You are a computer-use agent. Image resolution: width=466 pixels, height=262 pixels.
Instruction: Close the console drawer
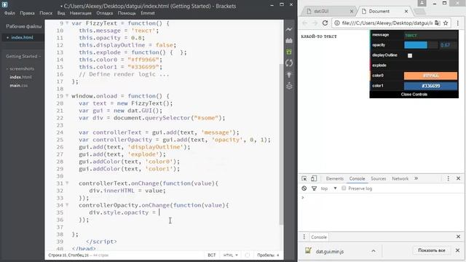458,237
